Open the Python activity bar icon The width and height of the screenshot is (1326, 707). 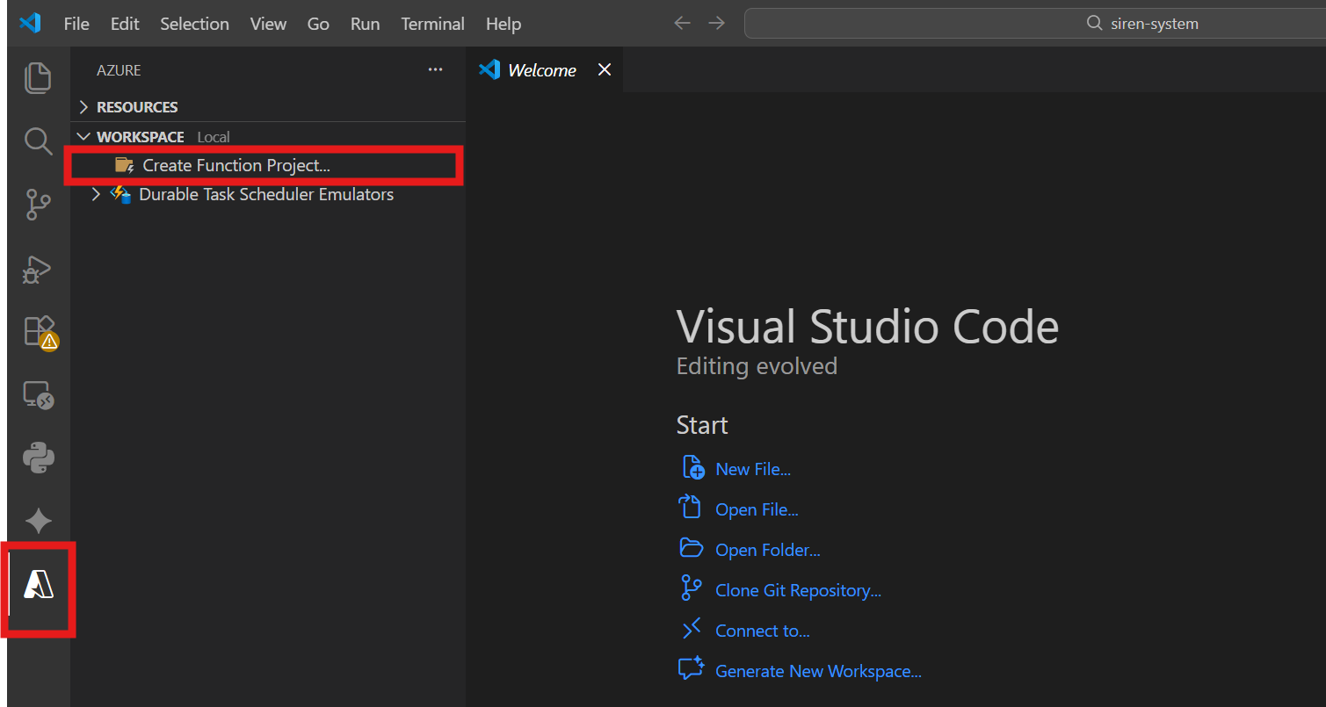38,458
